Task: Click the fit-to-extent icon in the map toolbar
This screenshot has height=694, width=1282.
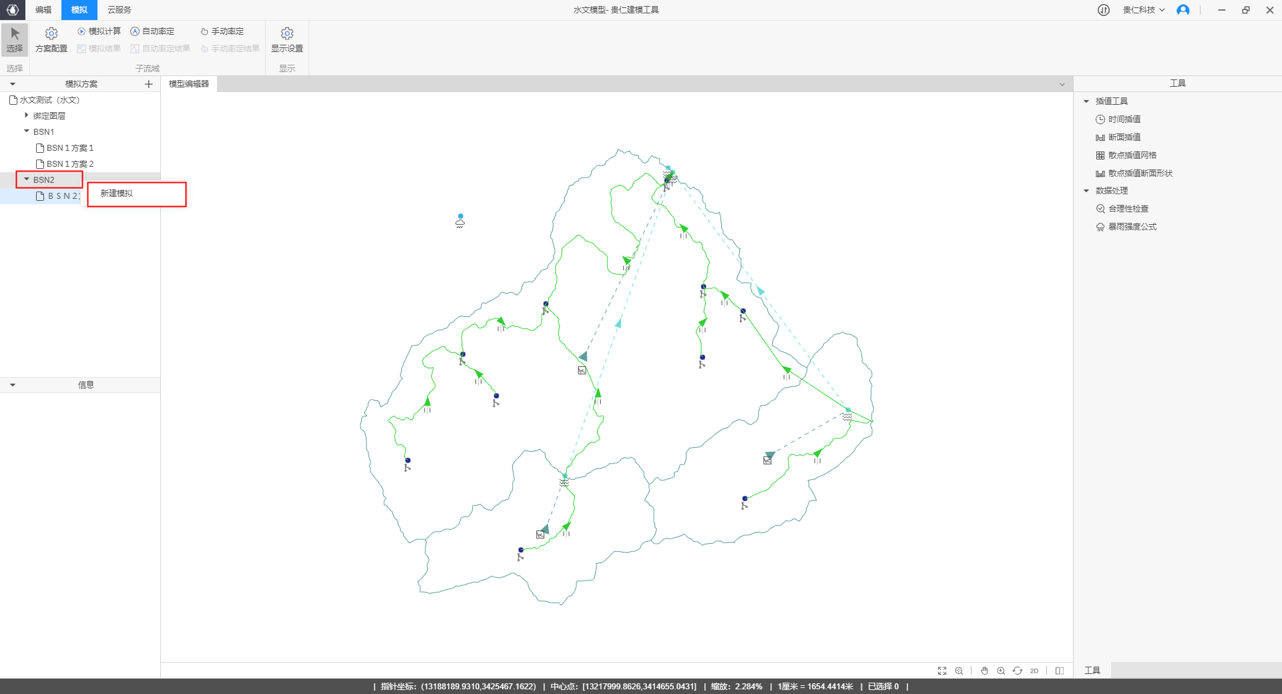Action: pyautogui.click(x=942, y=671)
